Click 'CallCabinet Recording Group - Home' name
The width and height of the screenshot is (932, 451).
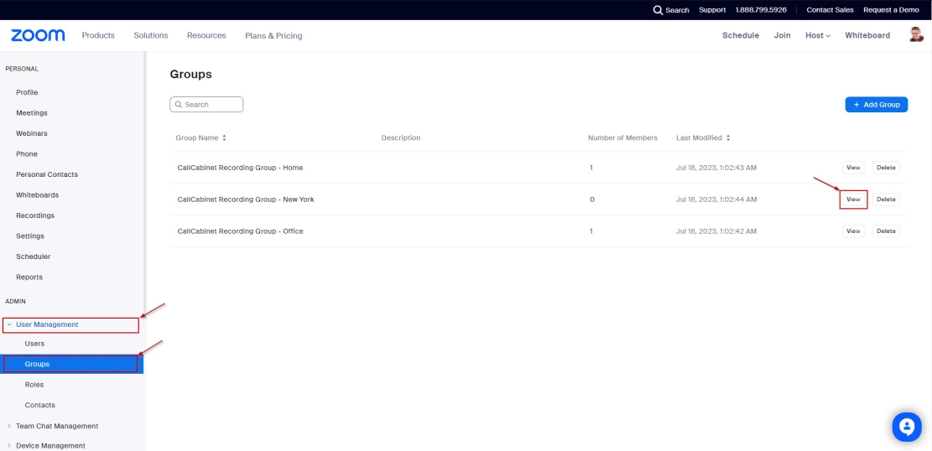coord(240,168)
